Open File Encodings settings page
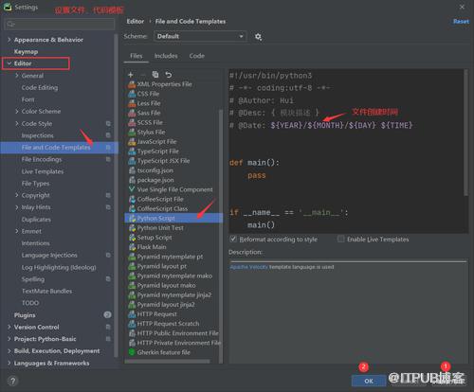 [42, 159]
